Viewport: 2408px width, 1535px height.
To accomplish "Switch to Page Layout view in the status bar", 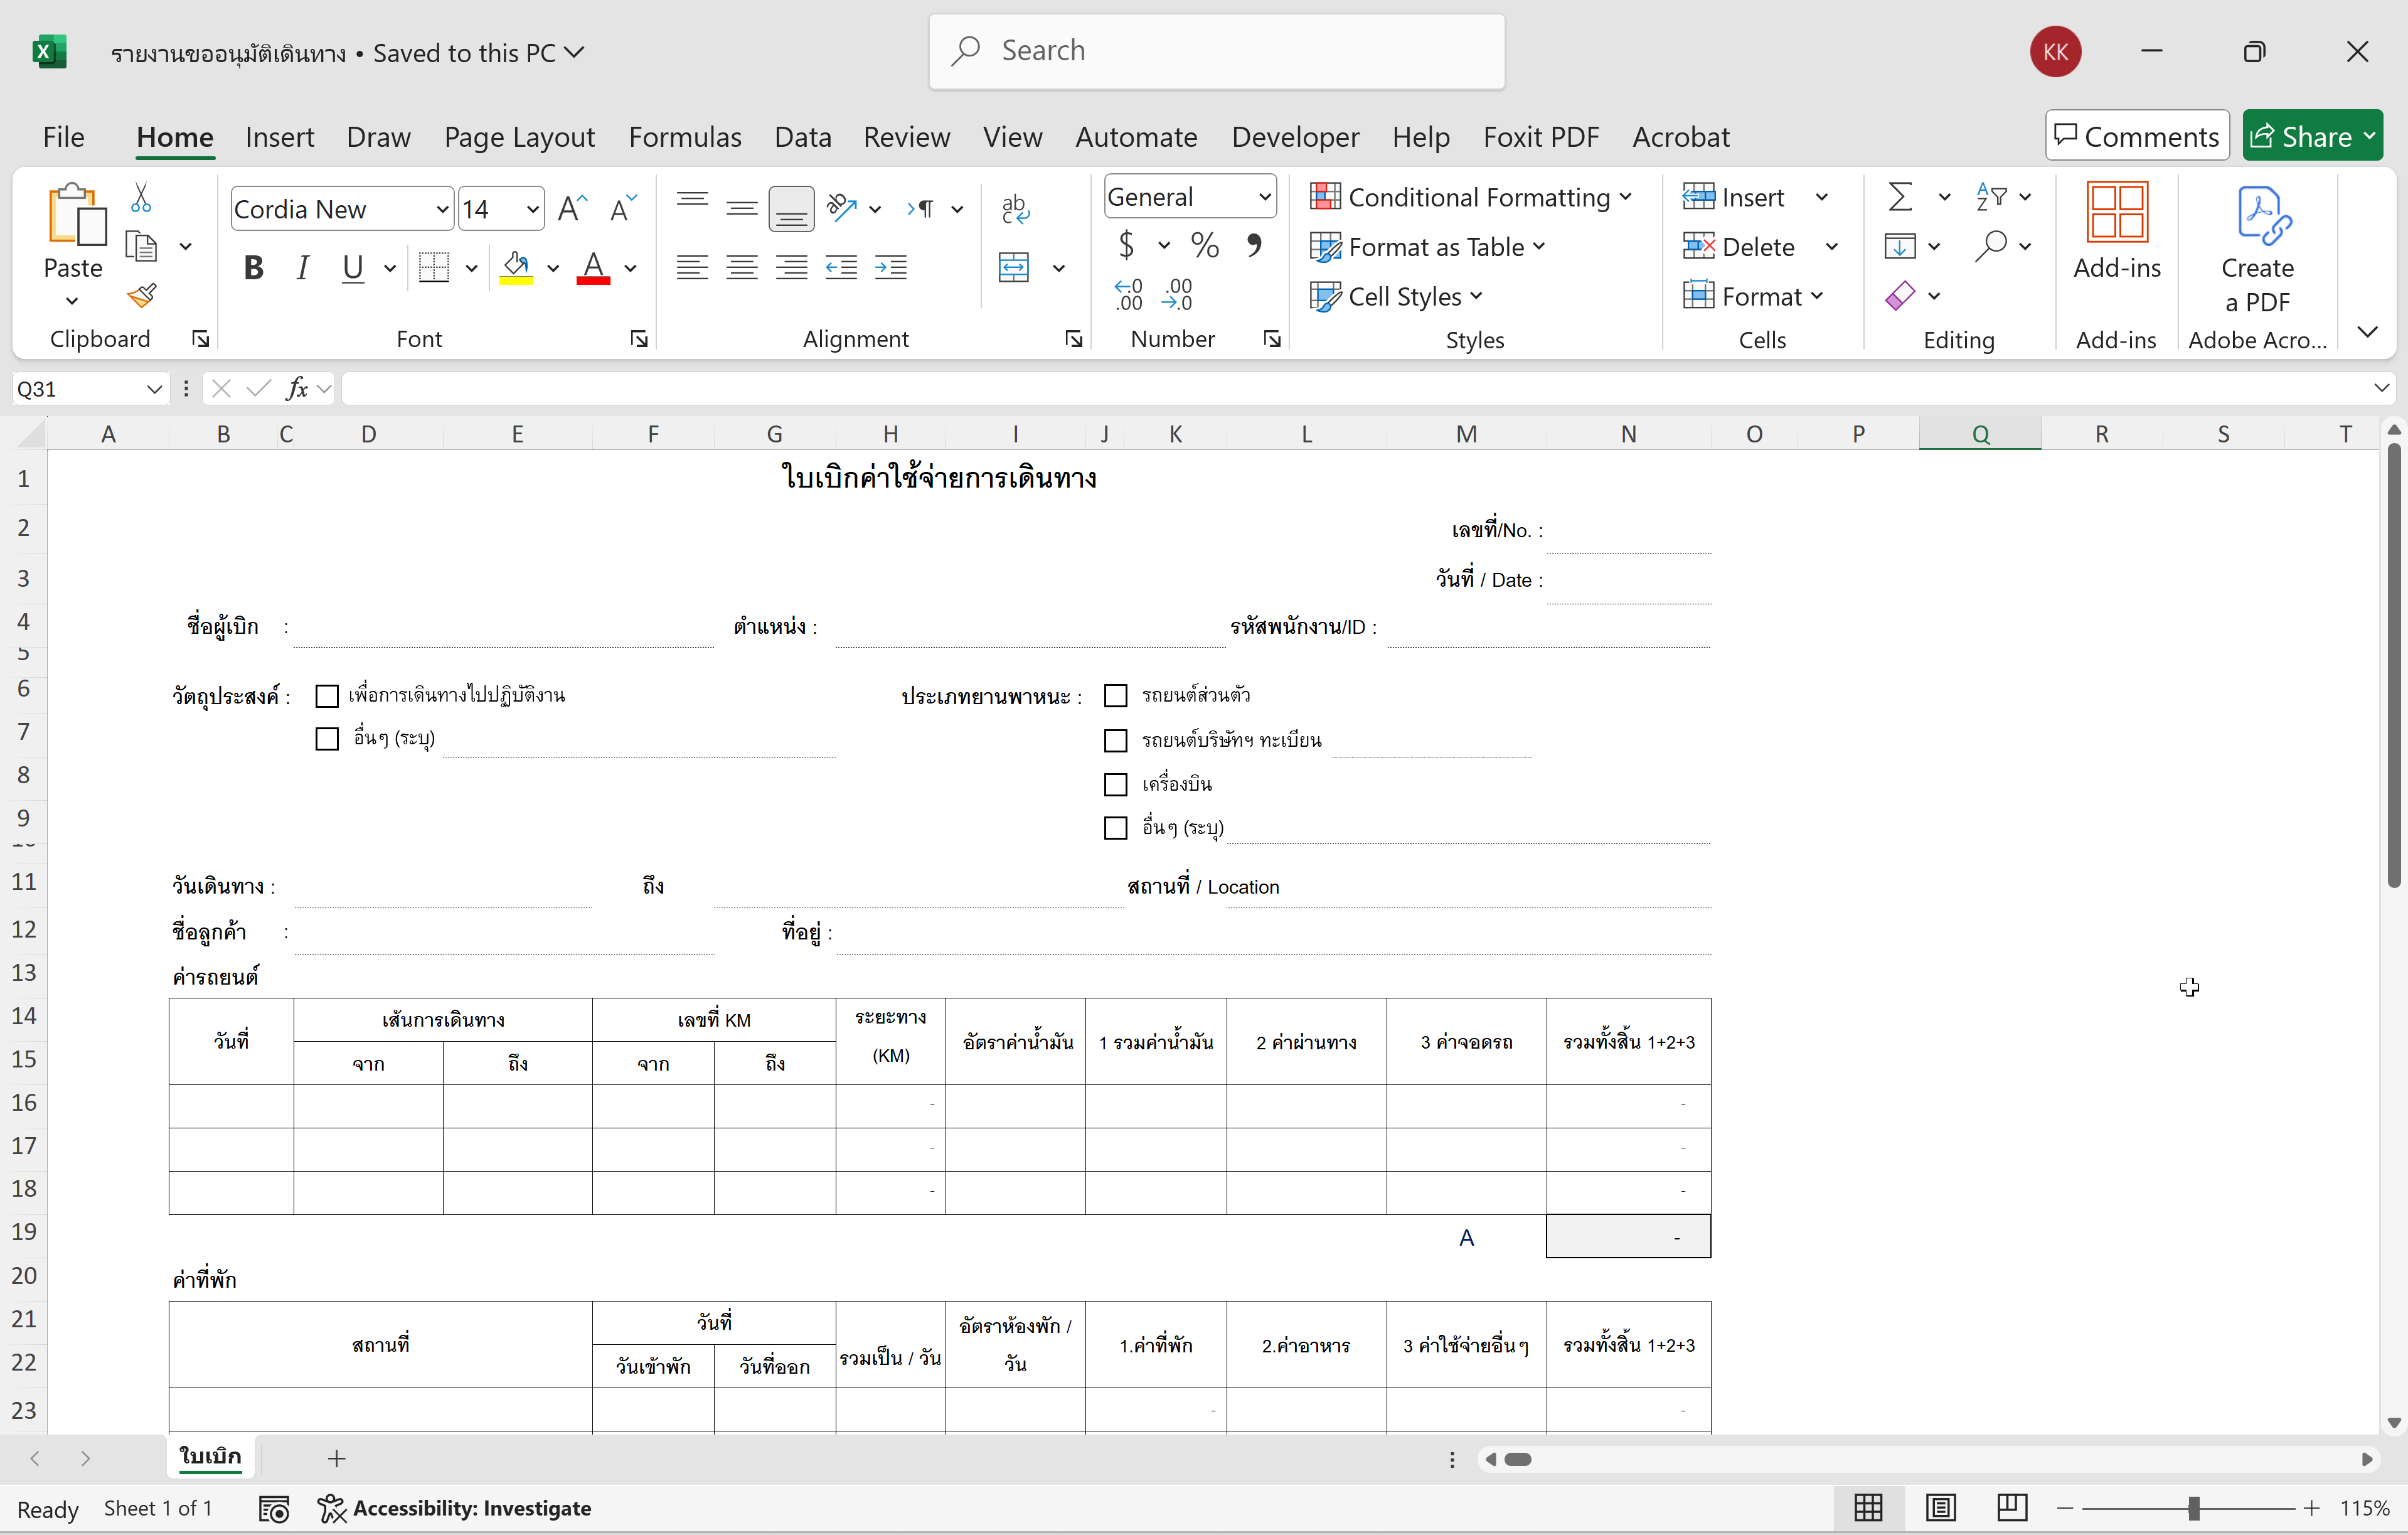I will point(1940,1507).
